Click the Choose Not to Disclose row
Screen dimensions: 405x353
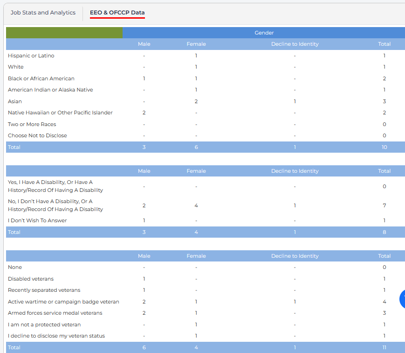pos(37,135)
